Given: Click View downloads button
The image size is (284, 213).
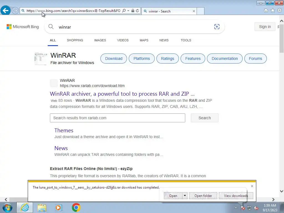Looking at the screenshot, I should 236,196.
